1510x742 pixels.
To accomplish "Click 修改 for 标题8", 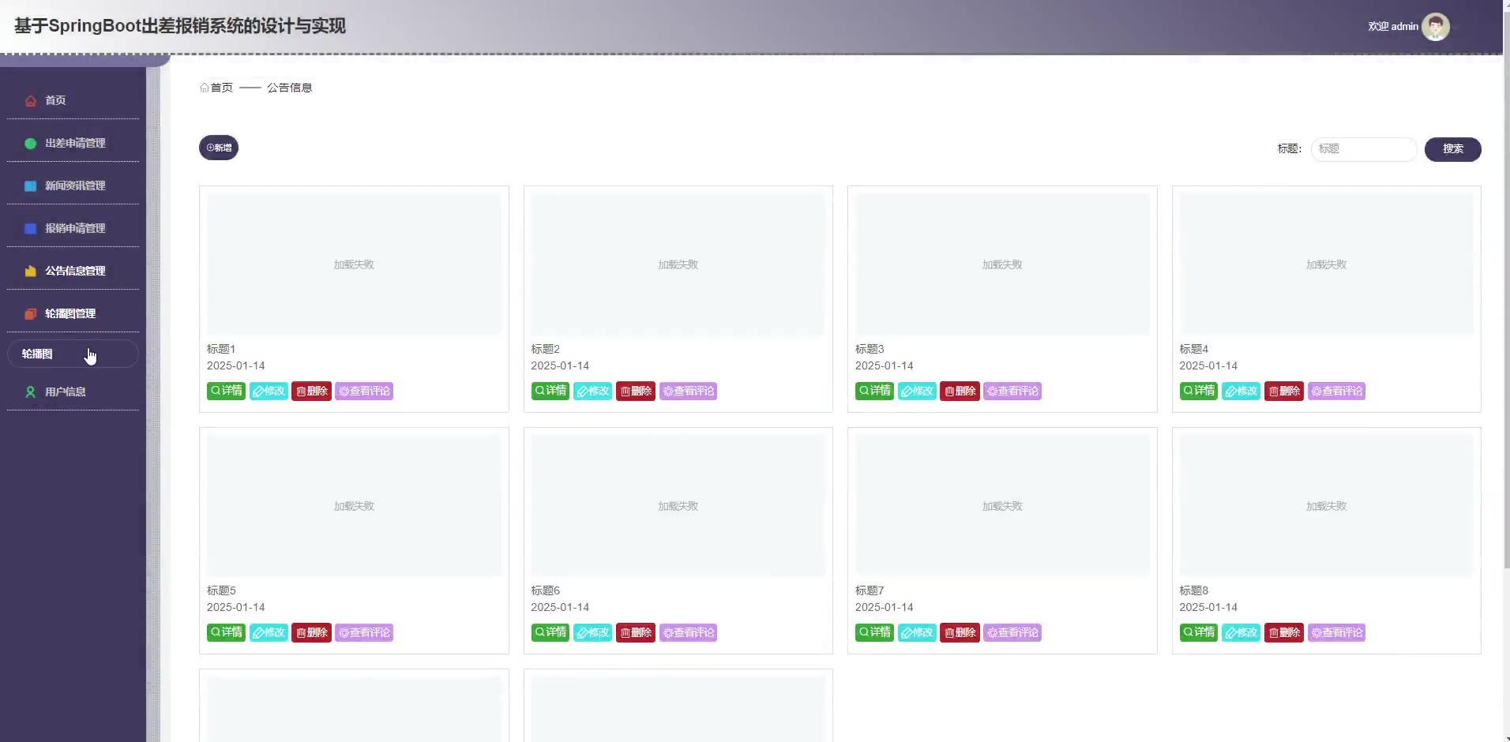I will click(1241, 632).
